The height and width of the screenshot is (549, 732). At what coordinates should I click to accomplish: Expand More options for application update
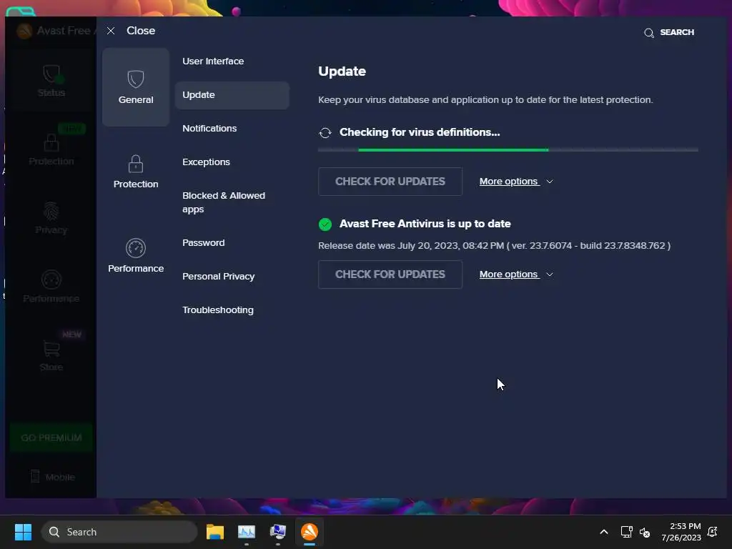[x=516, y=274]
